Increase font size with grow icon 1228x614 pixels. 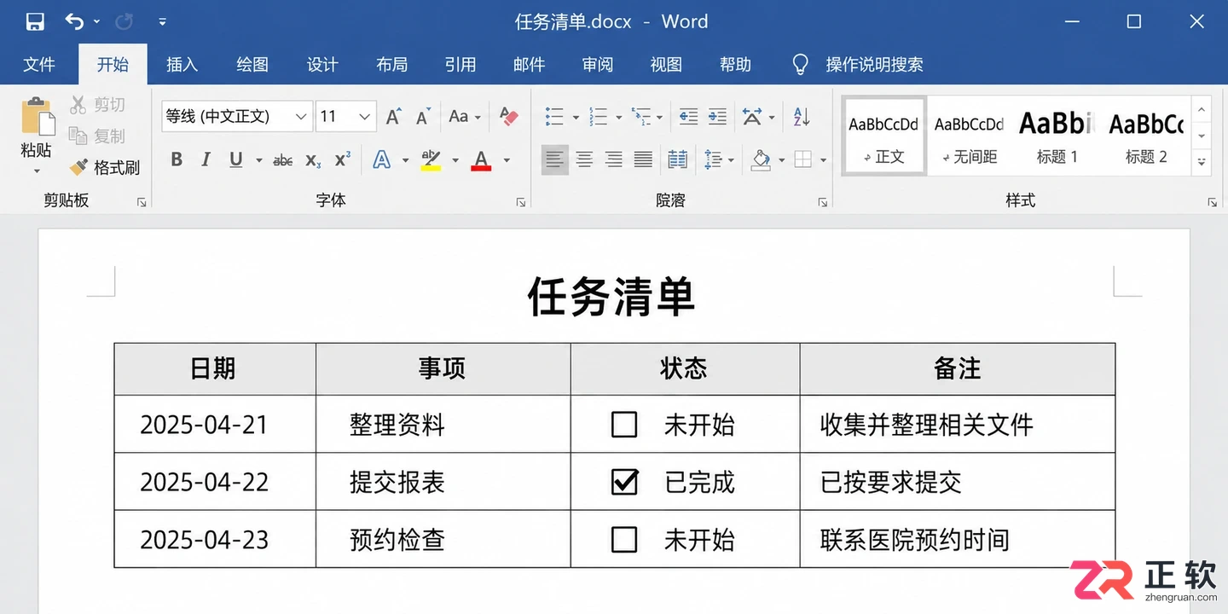pyautogui.click(x=393, y=116)
